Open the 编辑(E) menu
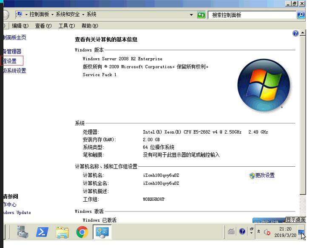The image size is (315, 248). click(20, 26)
